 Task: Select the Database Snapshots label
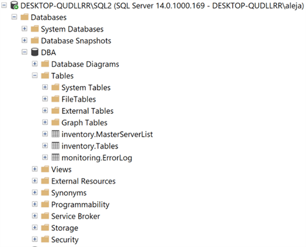point(76,41)
